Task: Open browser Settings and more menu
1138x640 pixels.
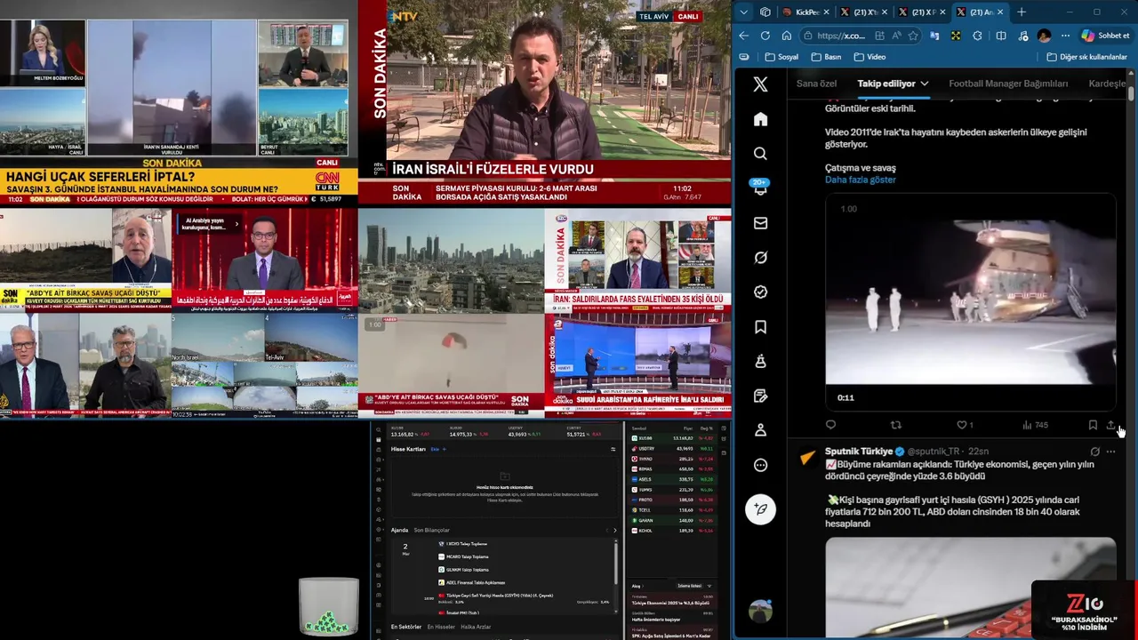Action: click(x=1065, y=36)
